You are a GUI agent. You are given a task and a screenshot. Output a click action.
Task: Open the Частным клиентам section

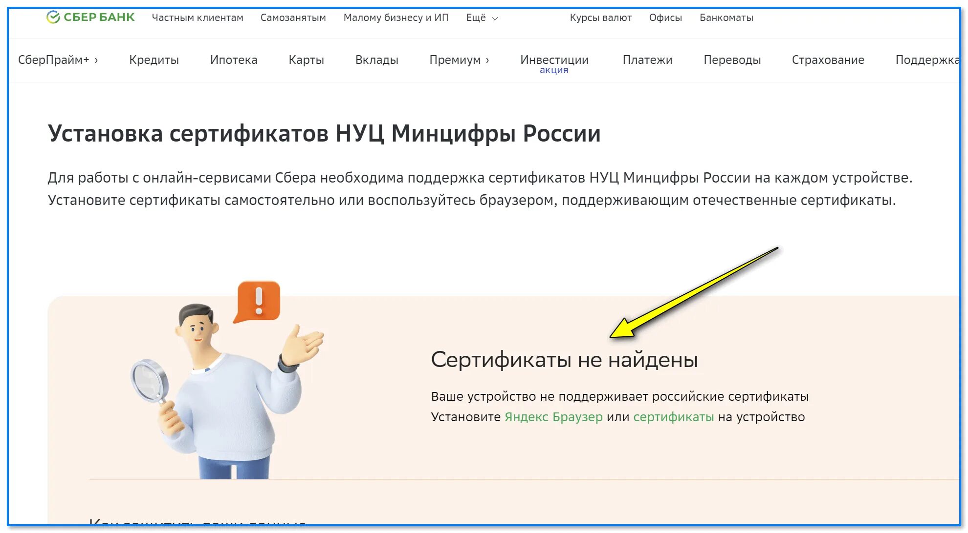pos(198,18)
